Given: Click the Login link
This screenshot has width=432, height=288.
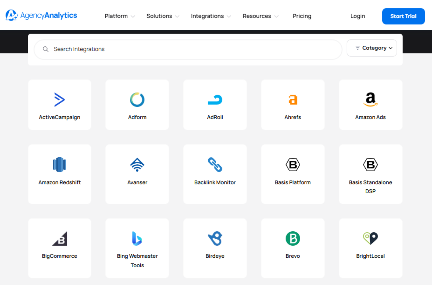Looking at the screenshot, I should pyautogui.click(x=358, y=16).
